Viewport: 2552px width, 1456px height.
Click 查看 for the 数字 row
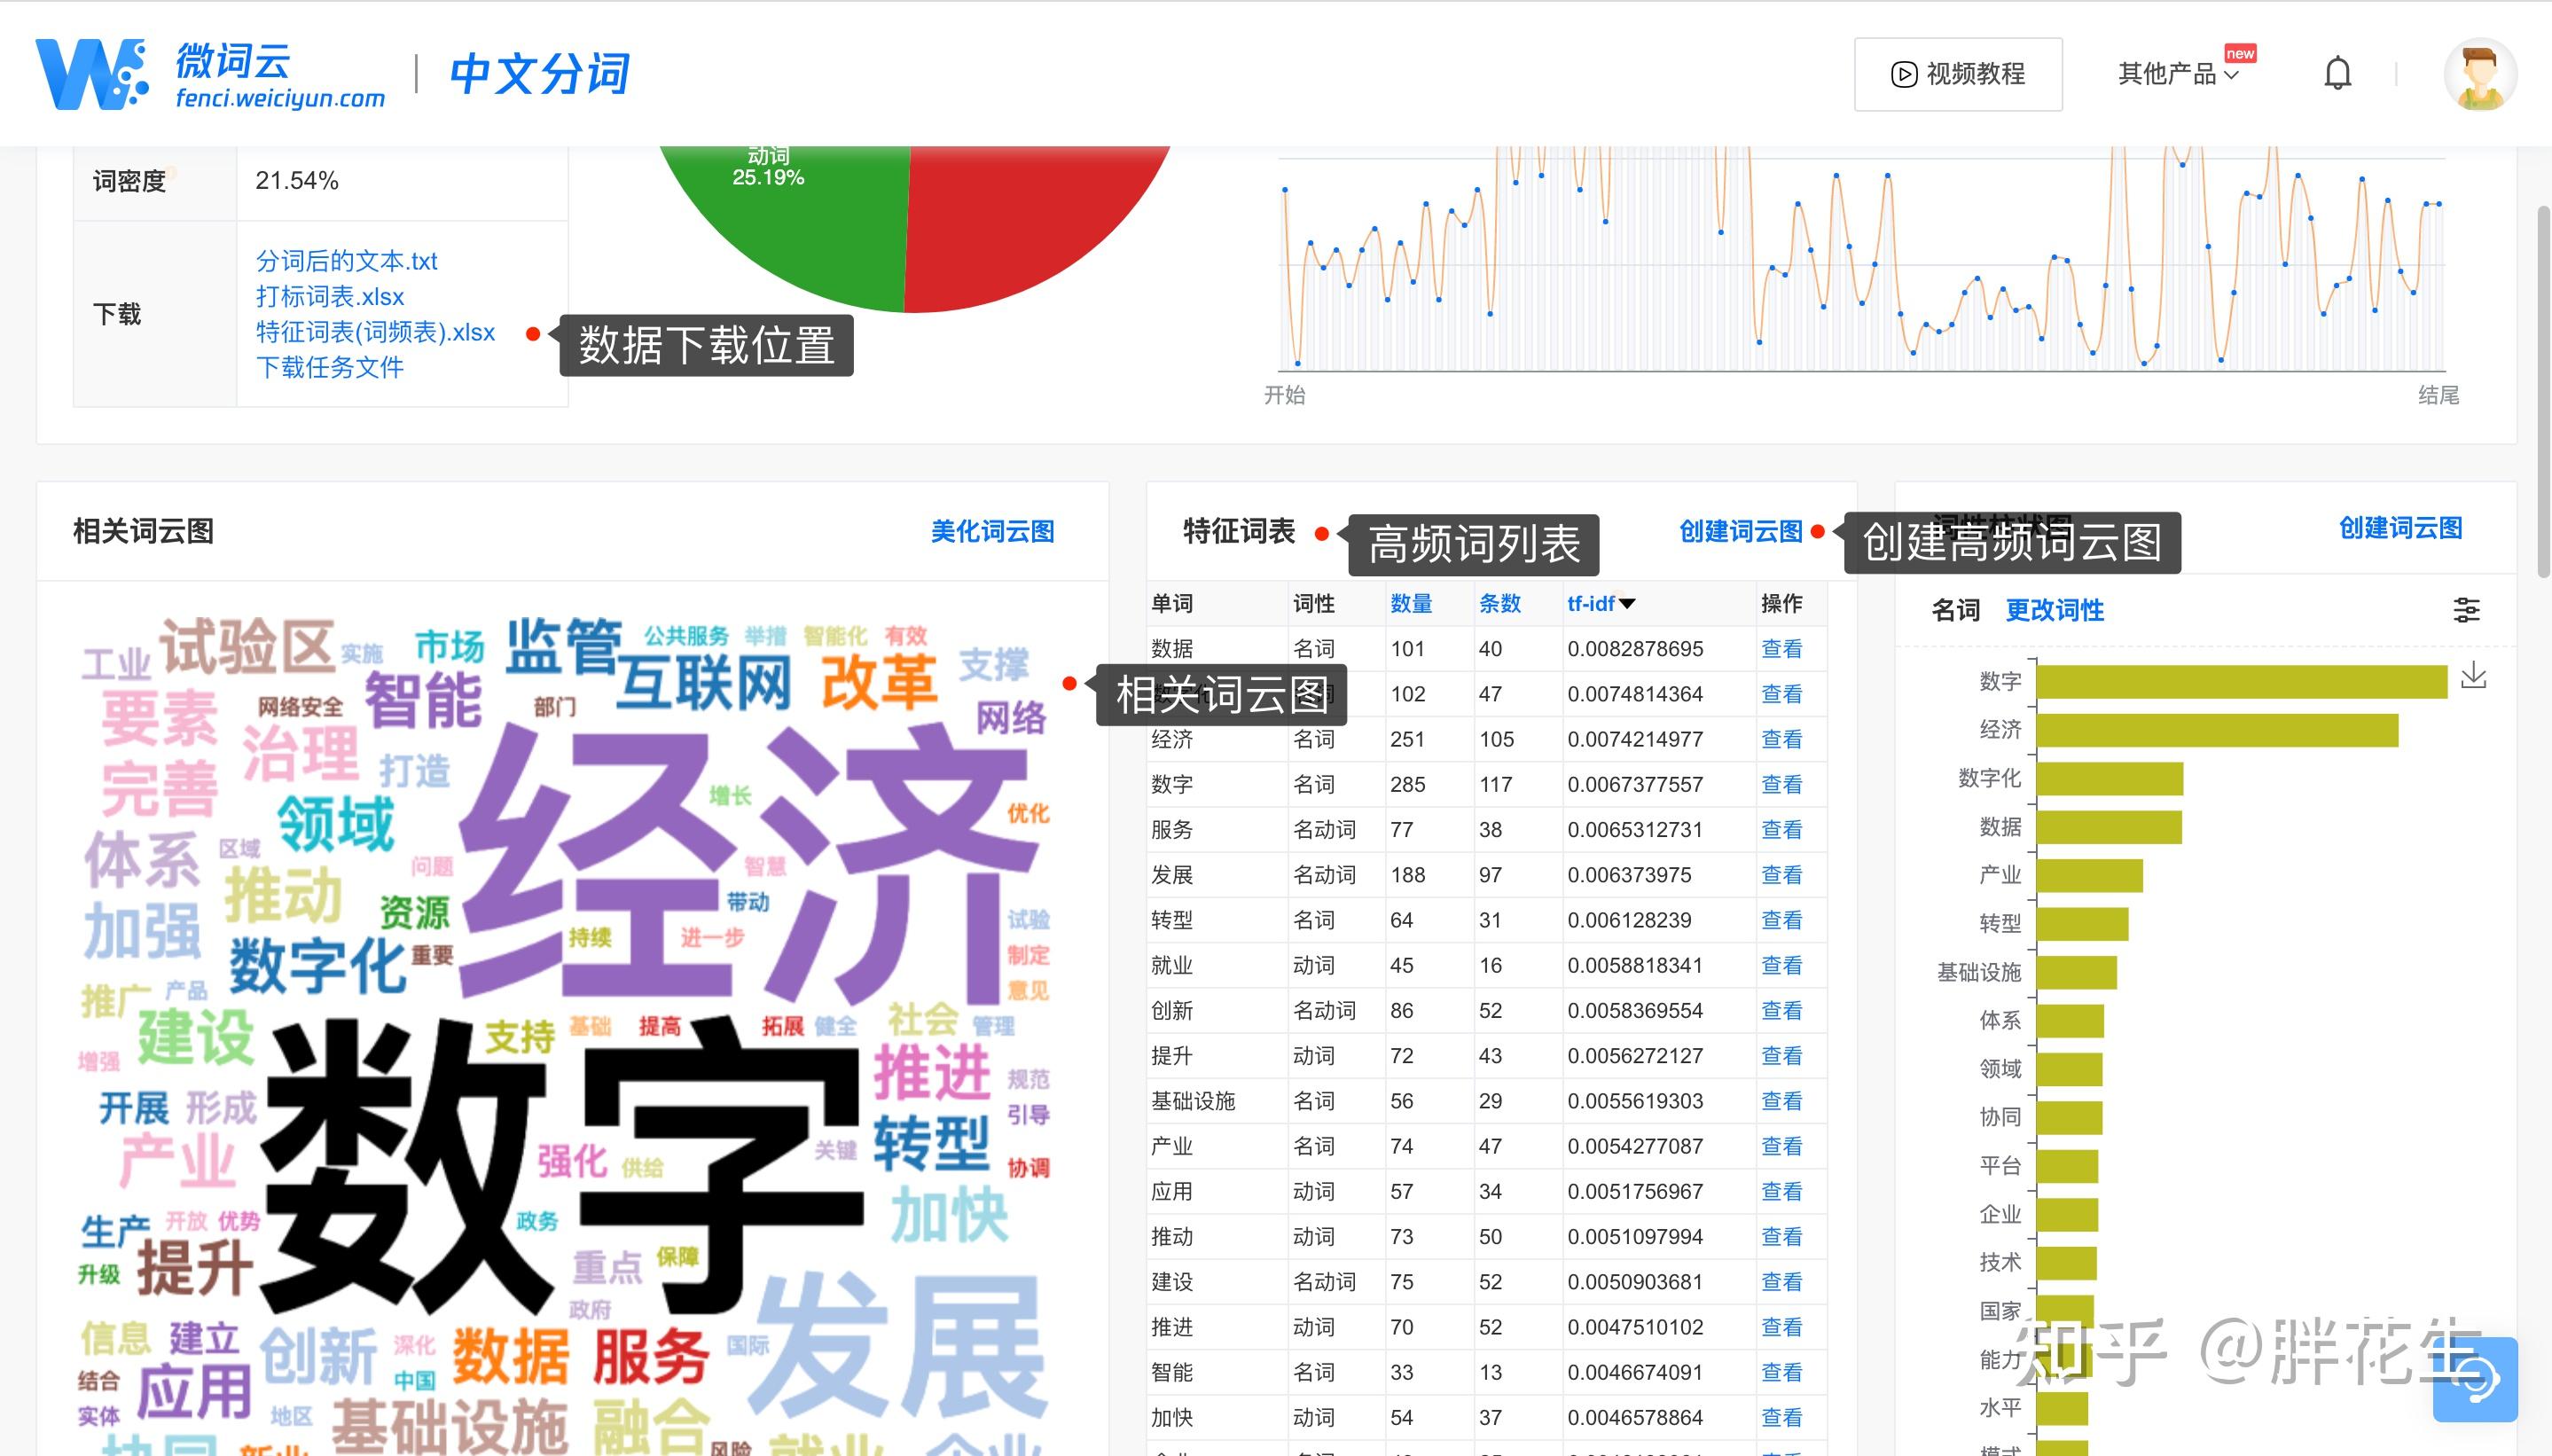(1781, 784)
